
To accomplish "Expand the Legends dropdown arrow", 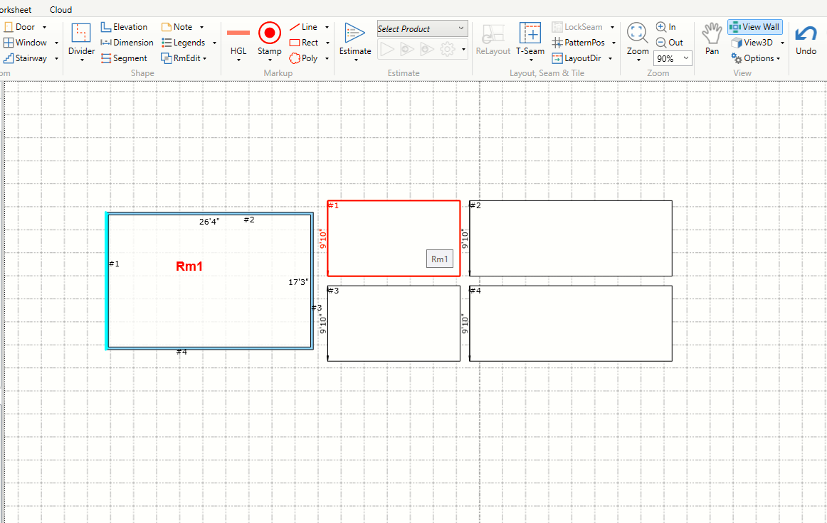I will pos(214,43).
